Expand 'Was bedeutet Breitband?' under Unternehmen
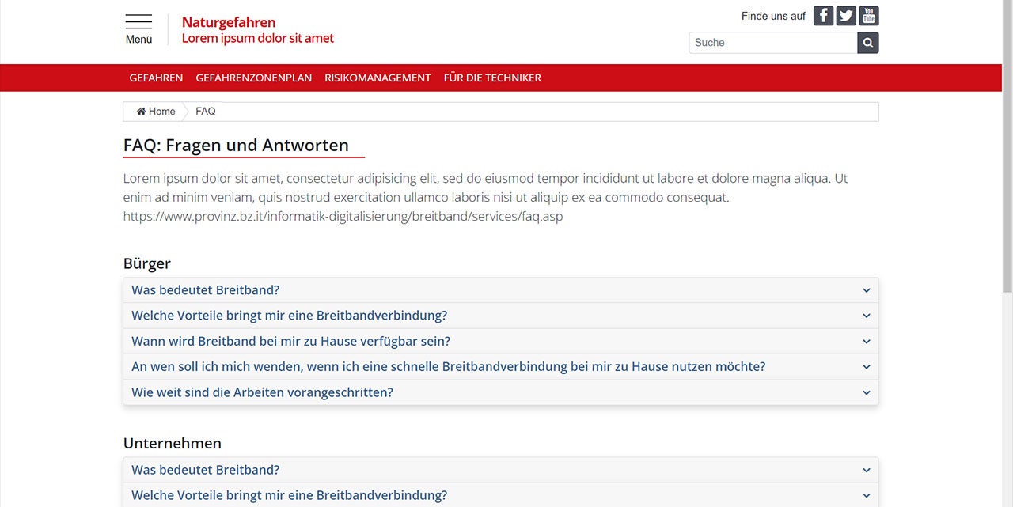Image resolution: width=1013 pixels, height=507 pixels. coord(206,470)
